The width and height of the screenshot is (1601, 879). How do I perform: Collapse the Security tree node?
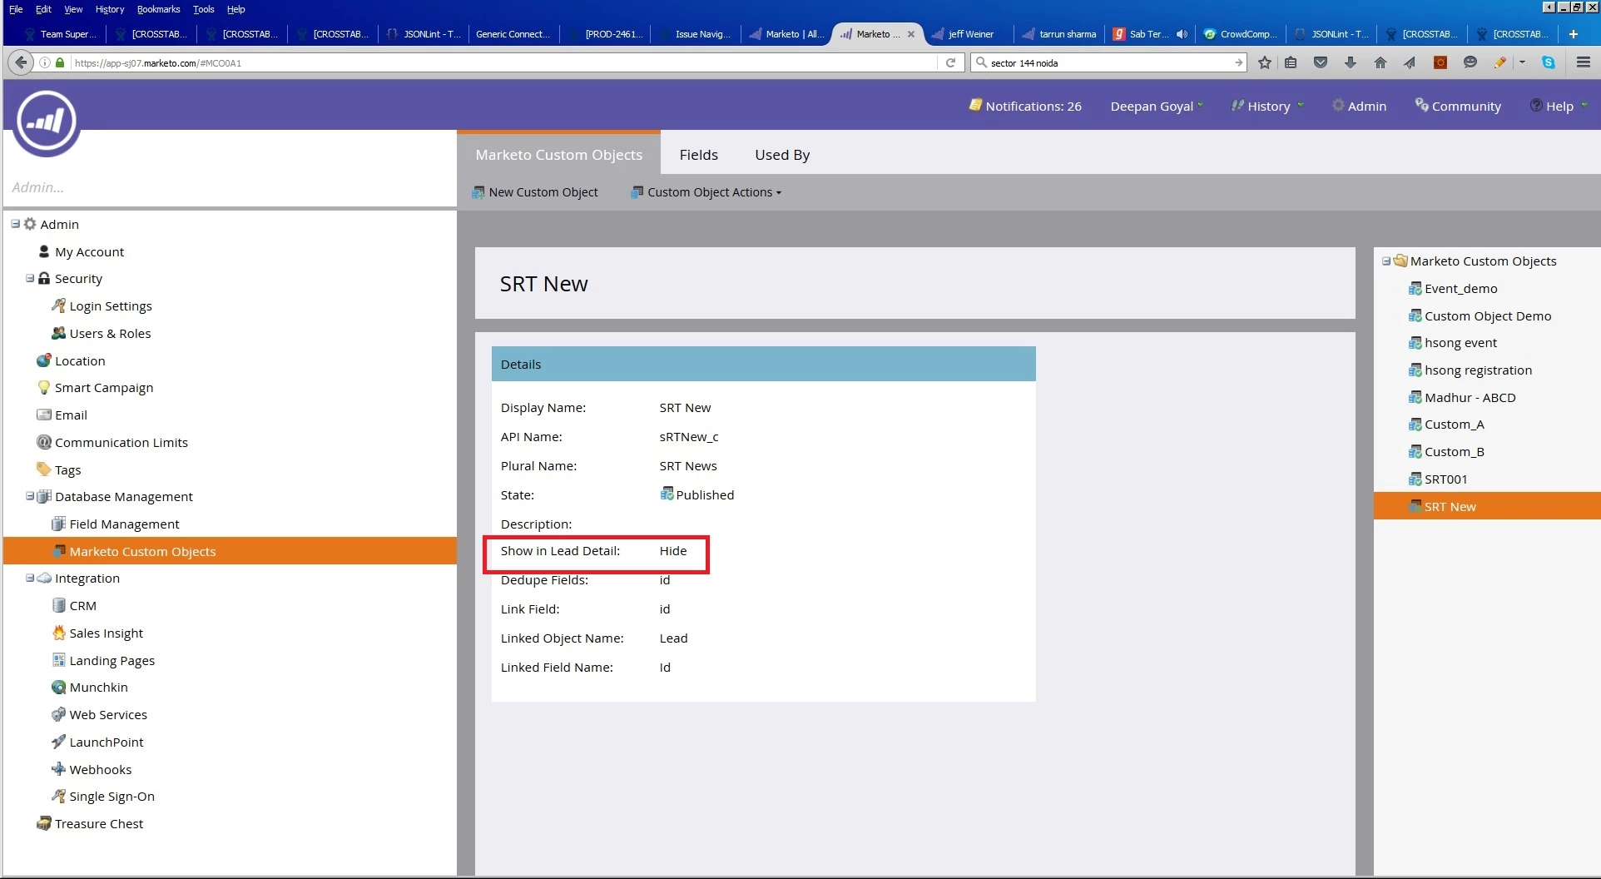tap(30, 278)
